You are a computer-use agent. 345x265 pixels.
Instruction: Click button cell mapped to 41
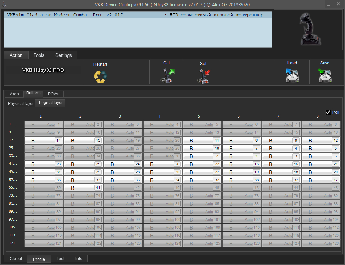(x=83, y=188)
